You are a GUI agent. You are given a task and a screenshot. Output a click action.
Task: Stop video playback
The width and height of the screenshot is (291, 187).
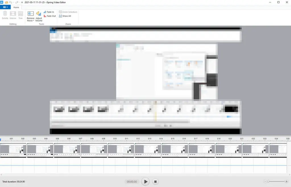click(x=155, y=182)
